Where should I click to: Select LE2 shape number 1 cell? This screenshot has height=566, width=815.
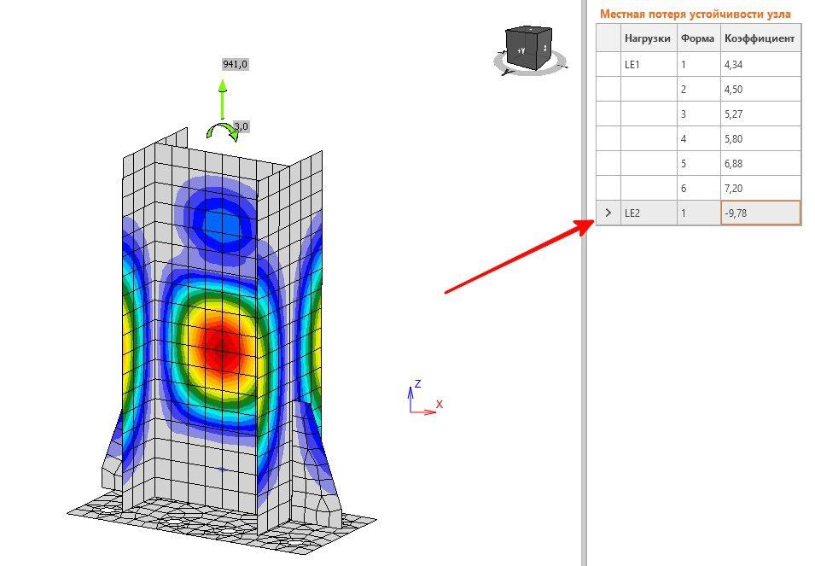[699, 213]
